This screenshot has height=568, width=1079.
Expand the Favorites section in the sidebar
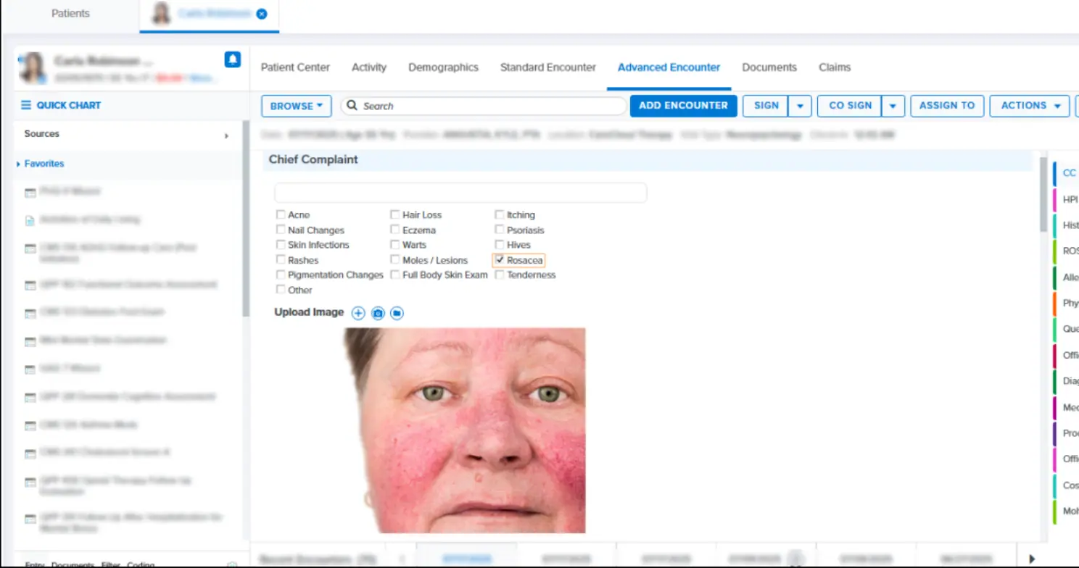pos(20,163)
